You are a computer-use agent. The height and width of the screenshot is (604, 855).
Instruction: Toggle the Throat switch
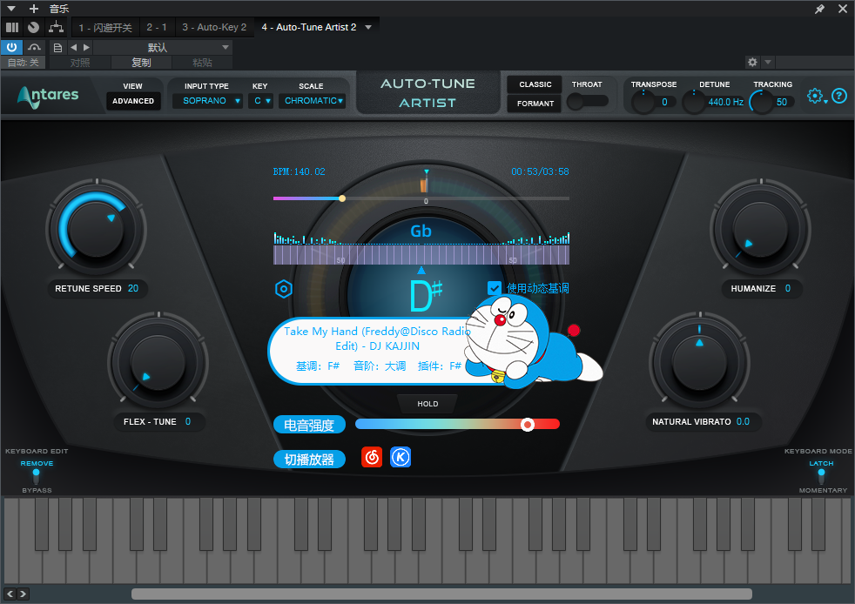pyautogui.click(x=587, y=102)
